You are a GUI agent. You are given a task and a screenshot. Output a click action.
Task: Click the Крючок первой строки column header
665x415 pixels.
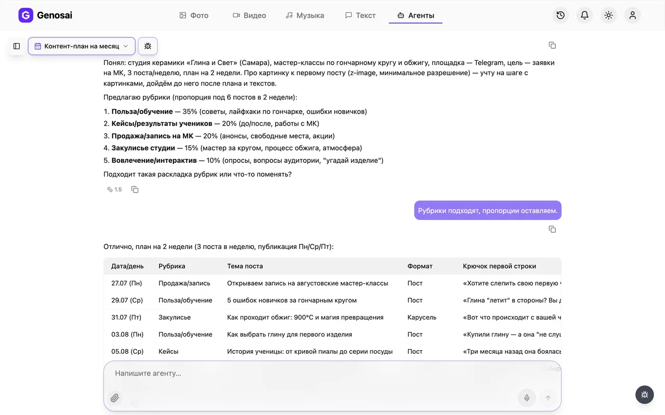499,266
